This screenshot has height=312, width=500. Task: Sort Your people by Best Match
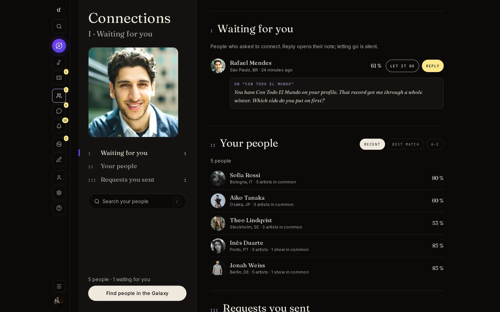click(406, 144)
